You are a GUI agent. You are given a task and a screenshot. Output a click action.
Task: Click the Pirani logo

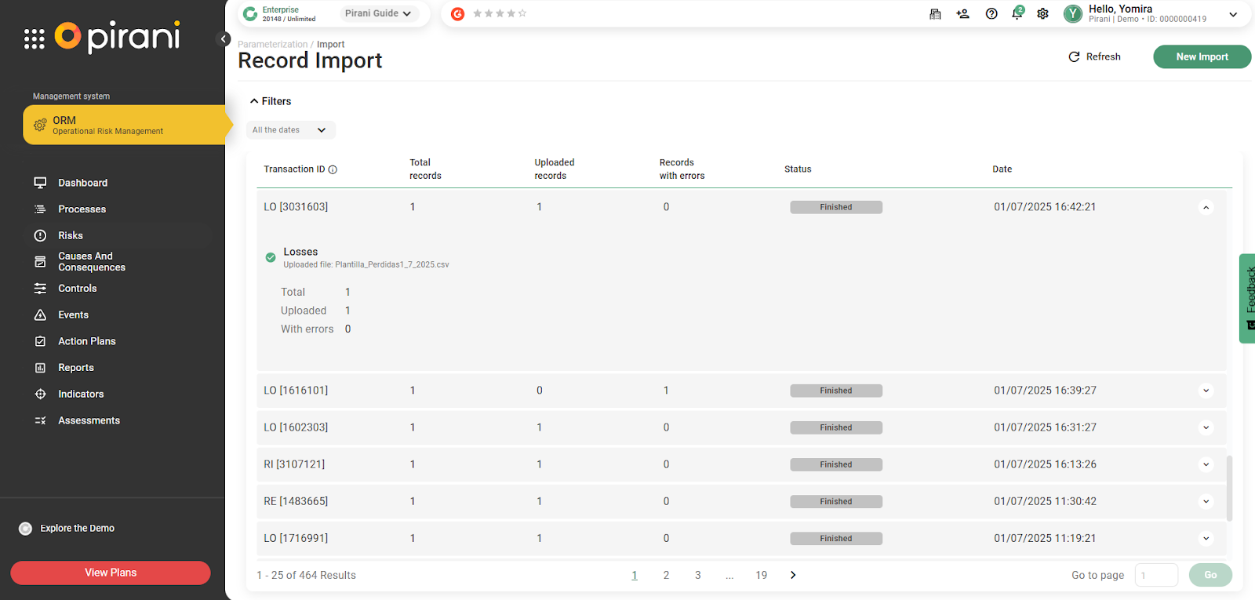point(118,36)
